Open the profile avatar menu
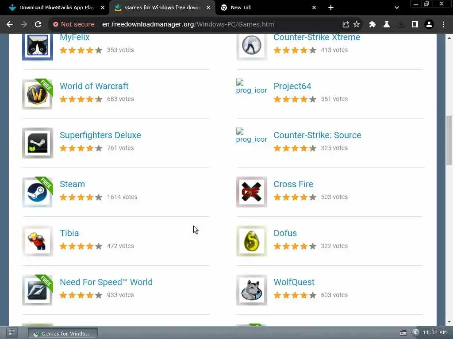This screenshot has height=339, width=453. (x=429, y=25)
